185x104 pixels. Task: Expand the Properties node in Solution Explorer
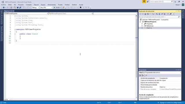coord(142,24)
